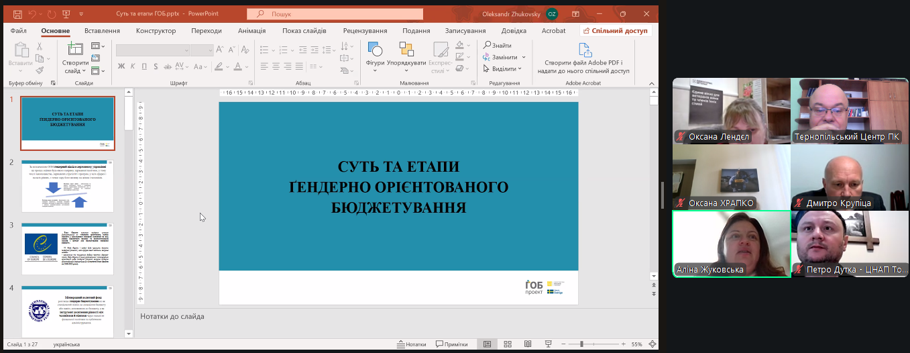The height and width of the screenshot is (353, 910).
Task: Fit slide to current window icon
Action: click(652, 344)
